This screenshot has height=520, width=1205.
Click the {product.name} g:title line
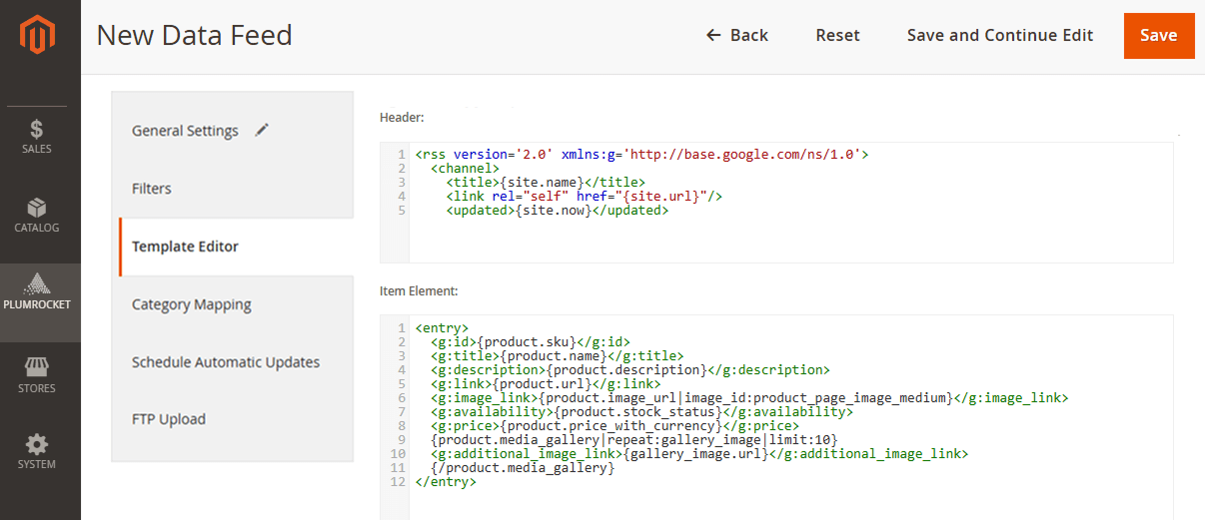coord(557,355)
